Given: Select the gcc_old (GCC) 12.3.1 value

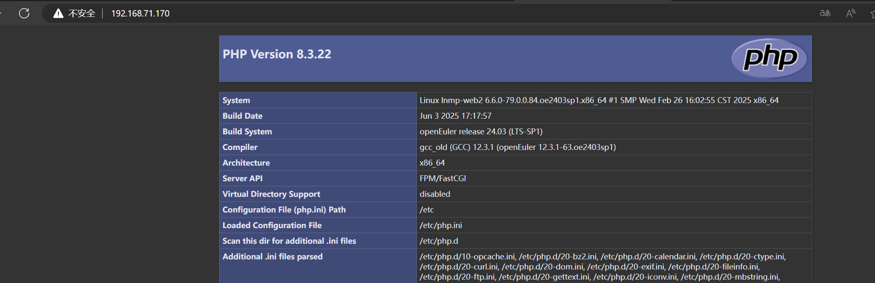Looking at the screenshot, I should (518, 147).
